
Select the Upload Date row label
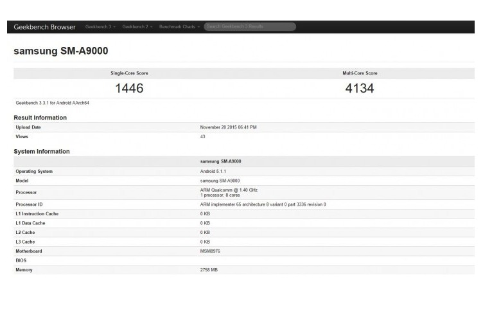(x=28, y=127)
